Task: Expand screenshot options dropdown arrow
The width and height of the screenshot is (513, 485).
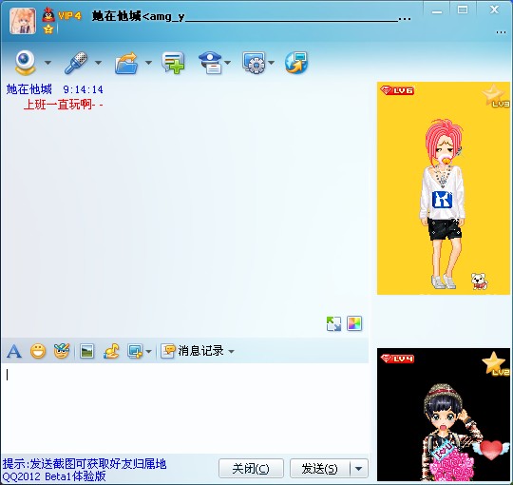Action: (149, 352)
